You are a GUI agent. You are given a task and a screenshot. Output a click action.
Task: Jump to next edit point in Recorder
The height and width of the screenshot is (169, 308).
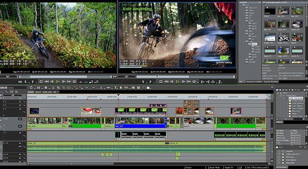[208, 82]
